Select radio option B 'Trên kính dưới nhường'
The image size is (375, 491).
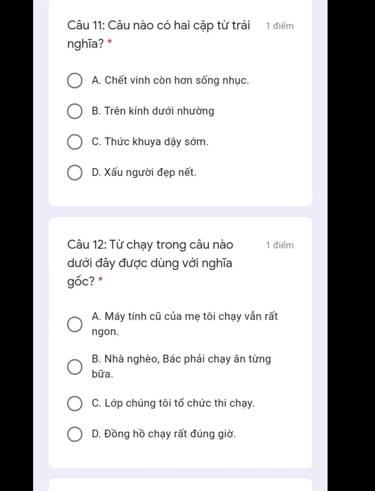(x=75, y=111)
